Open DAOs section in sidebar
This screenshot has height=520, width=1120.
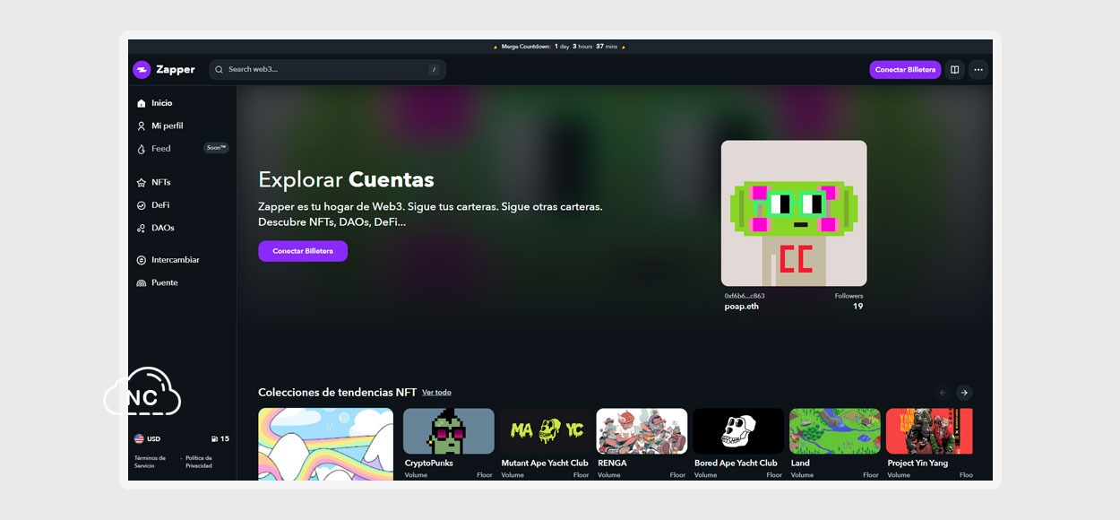point(162,228)
